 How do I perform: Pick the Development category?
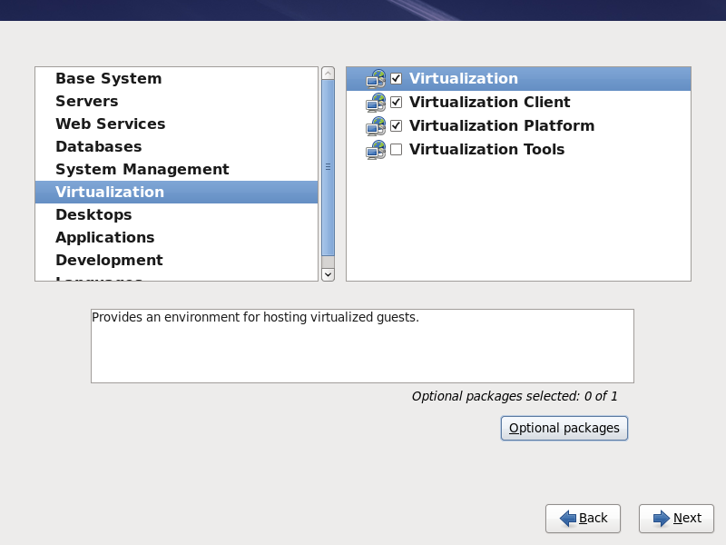pyautogui.click(x=109, y=261)
